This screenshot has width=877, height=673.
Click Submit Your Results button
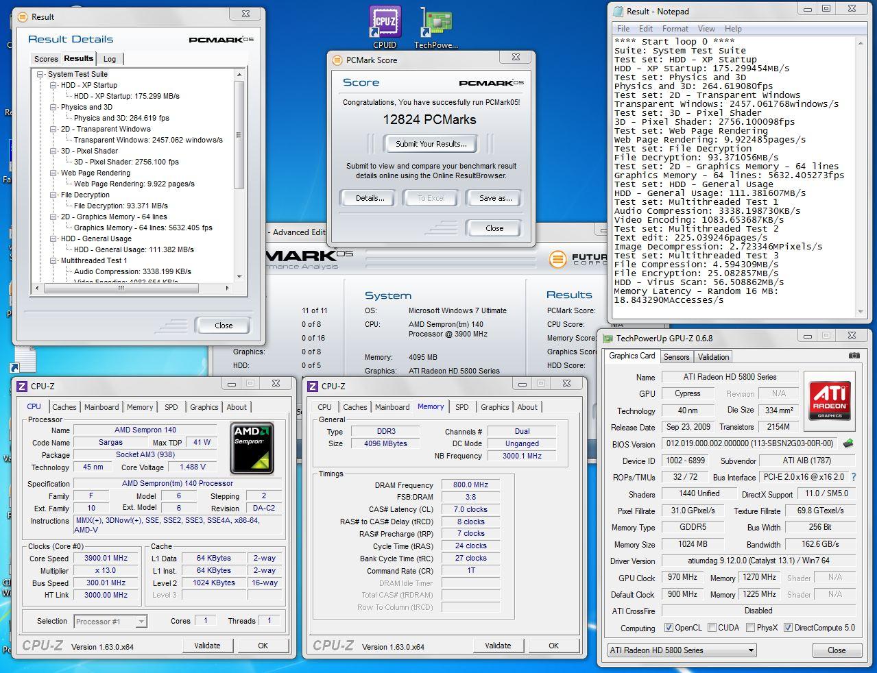(431, 144)
